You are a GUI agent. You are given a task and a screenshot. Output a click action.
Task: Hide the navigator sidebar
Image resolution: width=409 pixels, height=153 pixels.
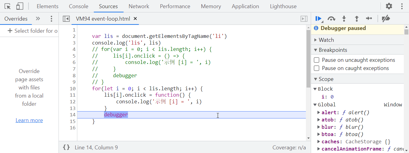66,19
